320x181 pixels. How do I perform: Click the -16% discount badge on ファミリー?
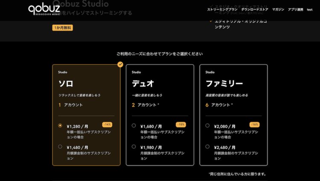click(x=254, y=125)
